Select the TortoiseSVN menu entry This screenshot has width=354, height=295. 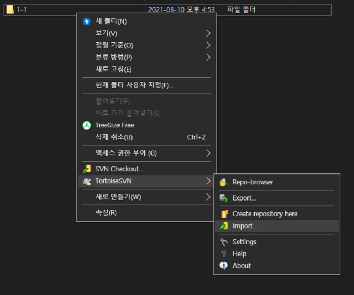coord(147,181)
